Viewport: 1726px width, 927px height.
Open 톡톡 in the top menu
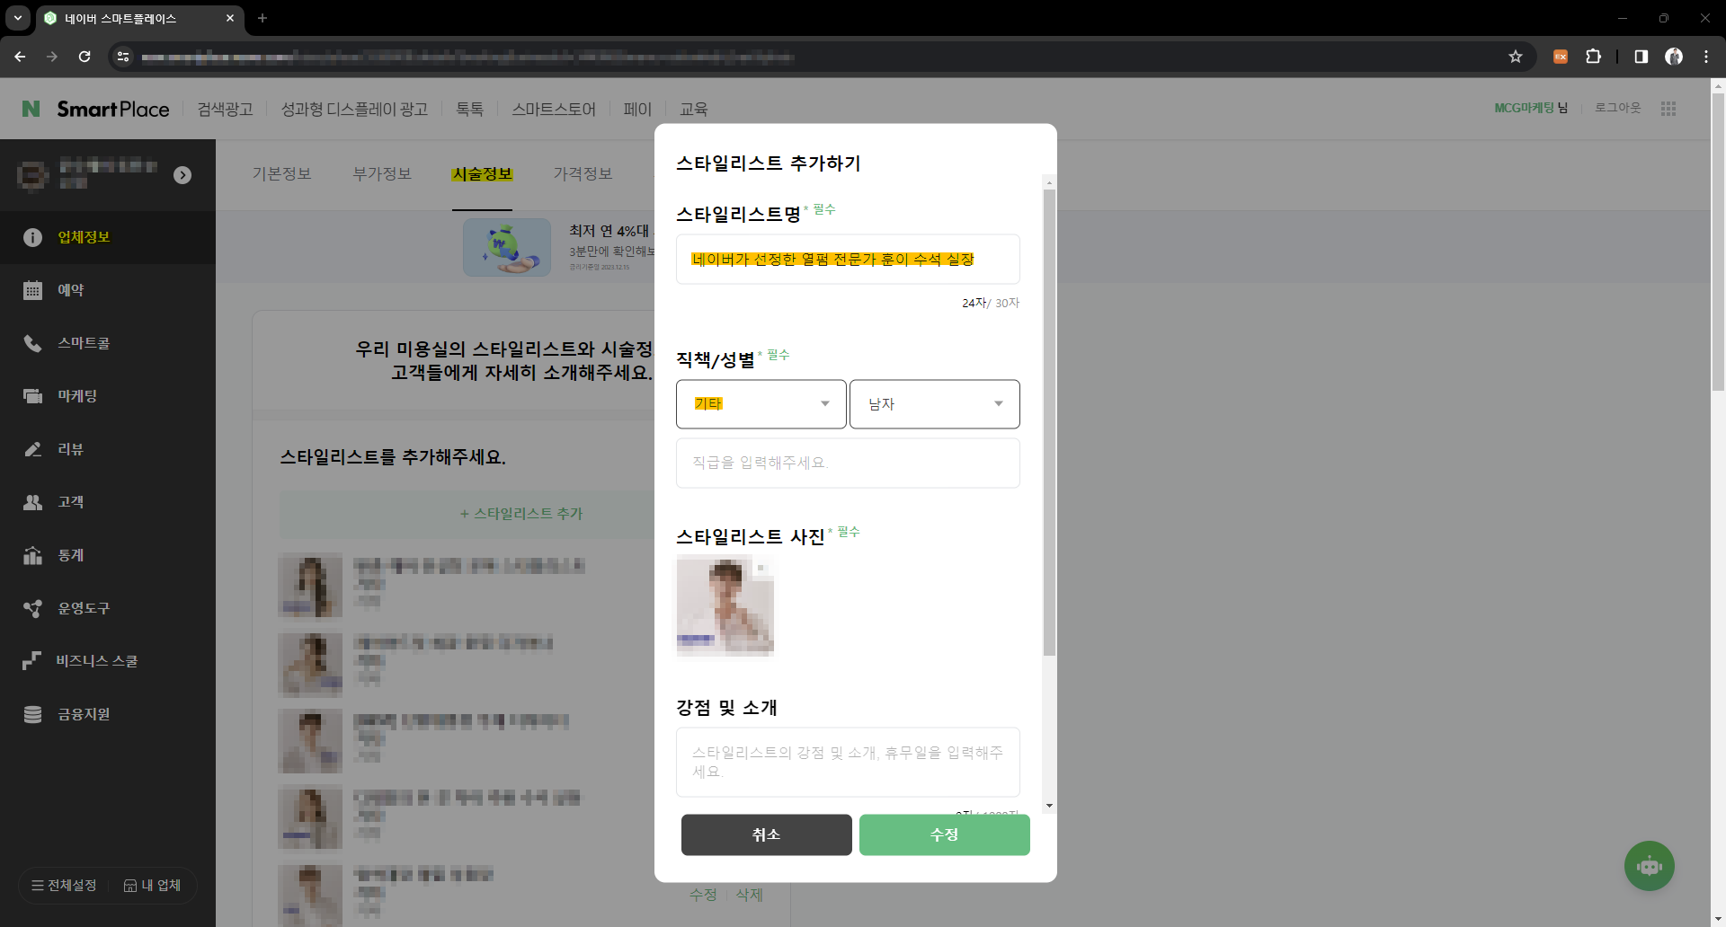coord(469,109)
